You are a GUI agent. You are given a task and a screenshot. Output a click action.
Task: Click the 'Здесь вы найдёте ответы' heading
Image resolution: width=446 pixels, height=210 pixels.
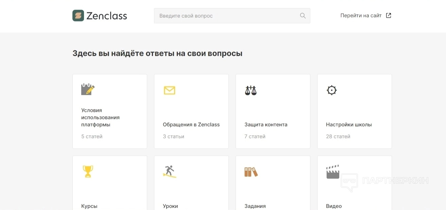point(157,53)
